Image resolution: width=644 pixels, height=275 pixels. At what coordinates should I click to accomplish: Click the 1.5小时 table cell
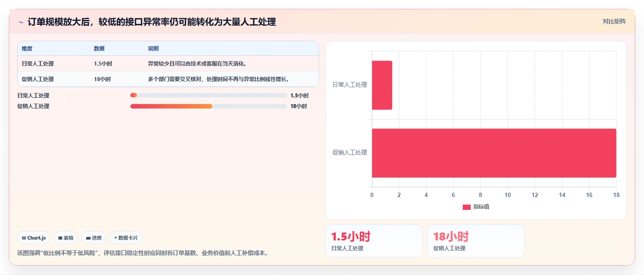tap(103, 64)
